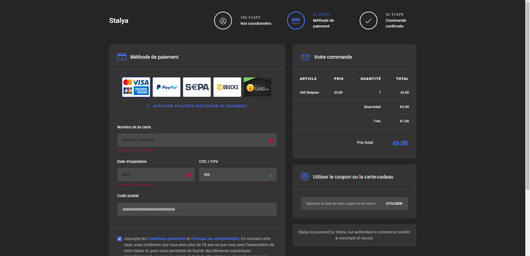Image resolution: width=530 pixels, height=256 pixels.
Task: Focus the coupon code input field
Action: tap(341, 204)
